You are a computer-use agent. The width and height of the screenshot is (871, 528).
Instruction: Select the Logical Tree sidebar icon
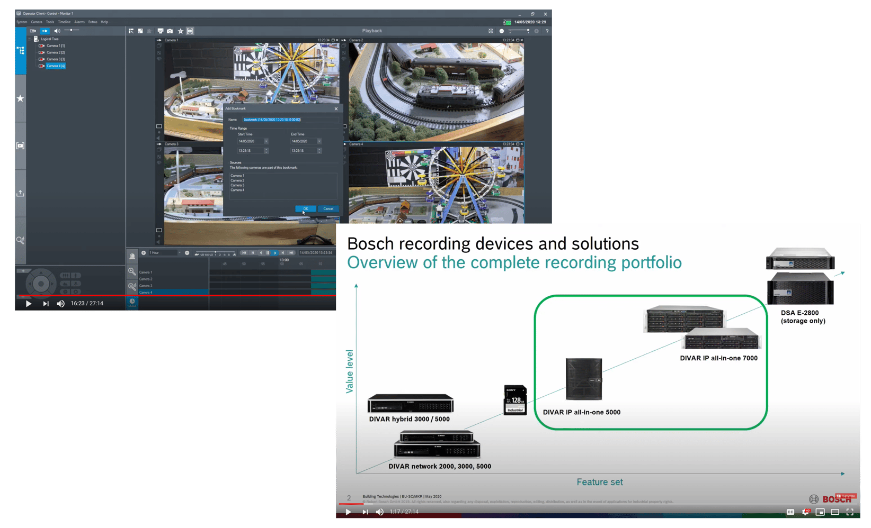20,50
